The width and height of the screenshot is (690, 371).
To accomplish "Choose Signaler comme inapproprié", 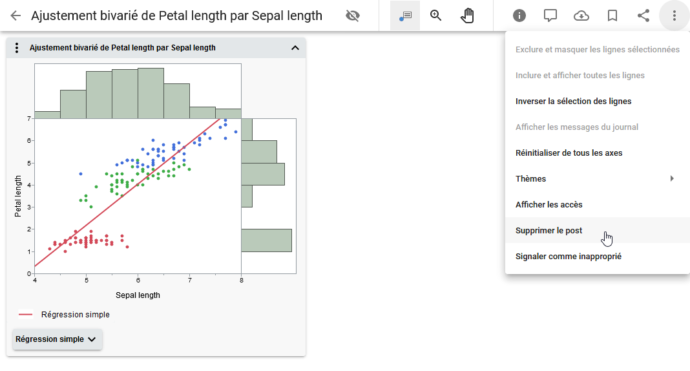I will 568,257.
